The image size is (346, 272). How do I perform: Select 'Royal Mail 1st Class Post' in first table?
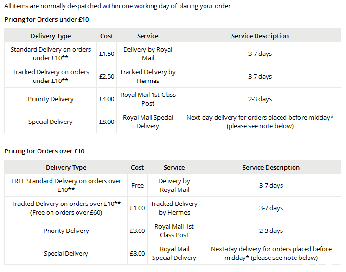(148, 99)
